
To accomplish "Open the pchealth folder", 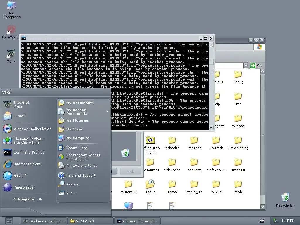I will [172, 143].
